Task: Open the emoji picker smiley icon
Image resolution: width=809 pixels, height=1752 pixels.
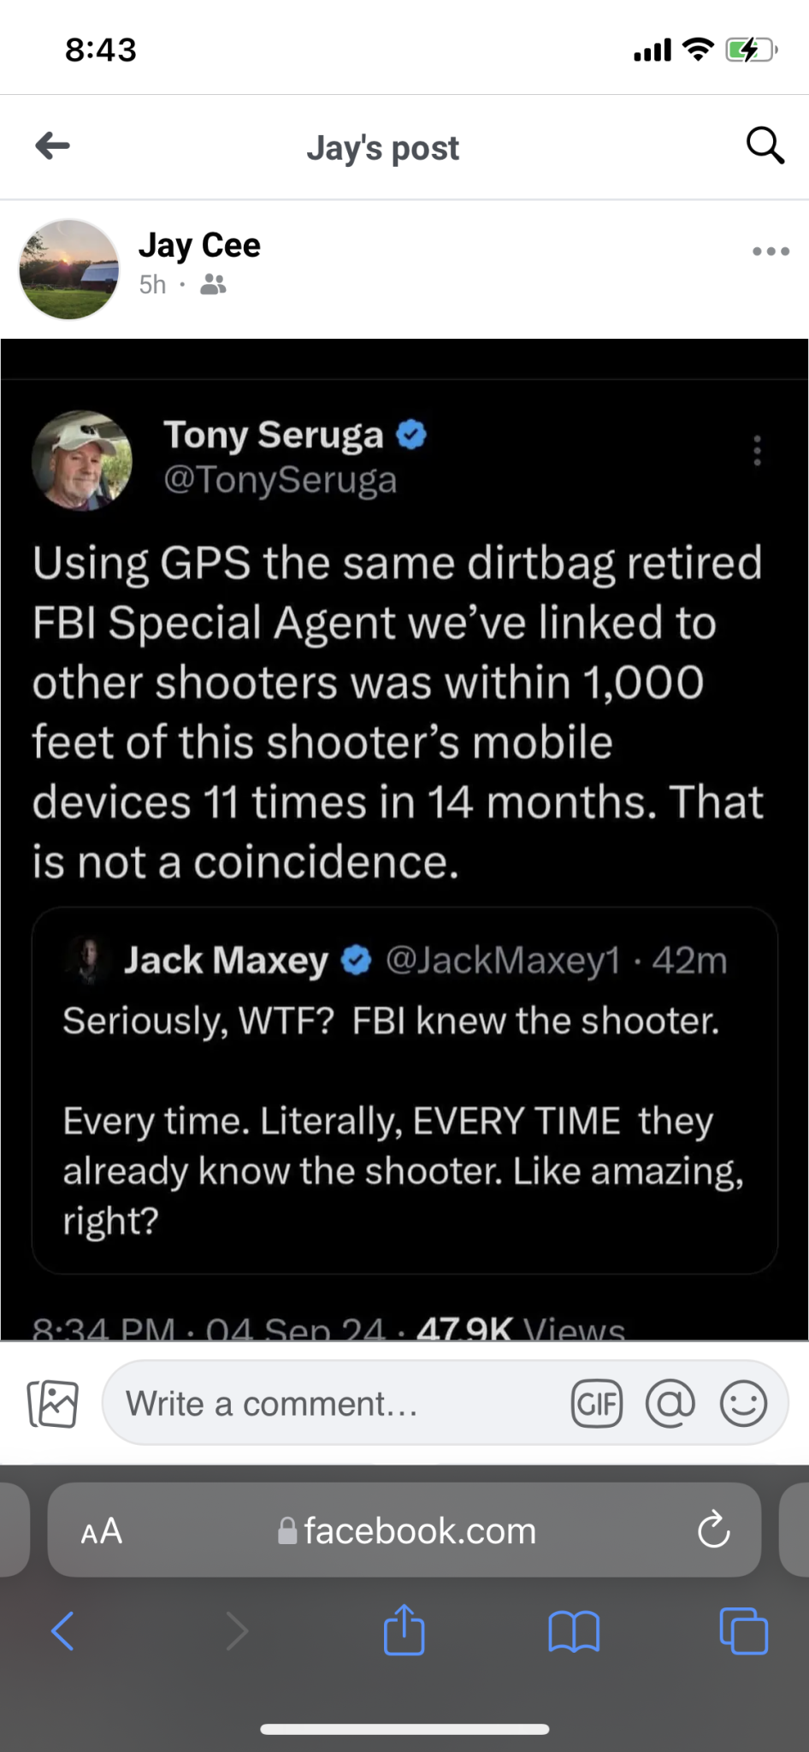Action: [743, 1404]
